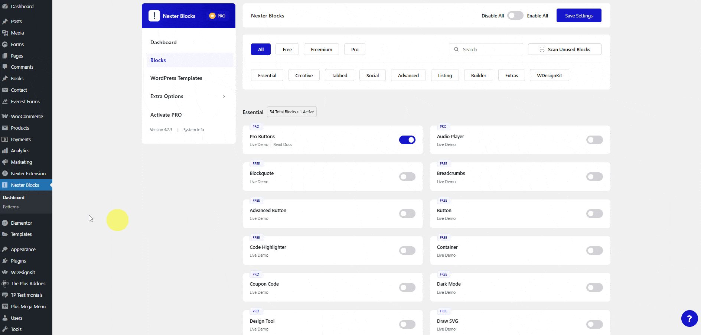Click the blue help question mark icon
The width and height of the screenshot is (701, 335).
pyautogui.click(x=689, y=318)
